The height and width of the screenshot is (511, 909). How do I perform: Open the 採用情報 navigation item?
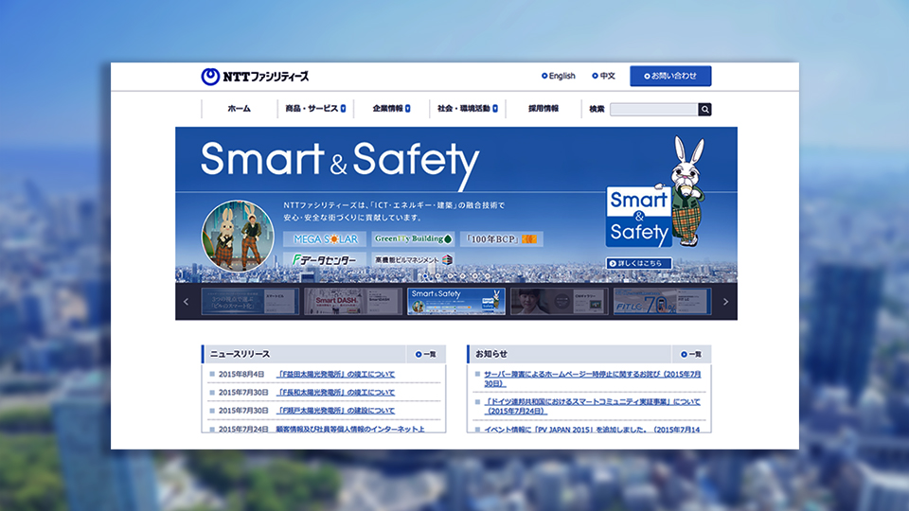pos(544,108)
